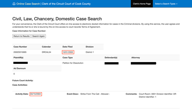Click the redacted plaintiff name
This screenshot has height=109, width=192.
21,63
